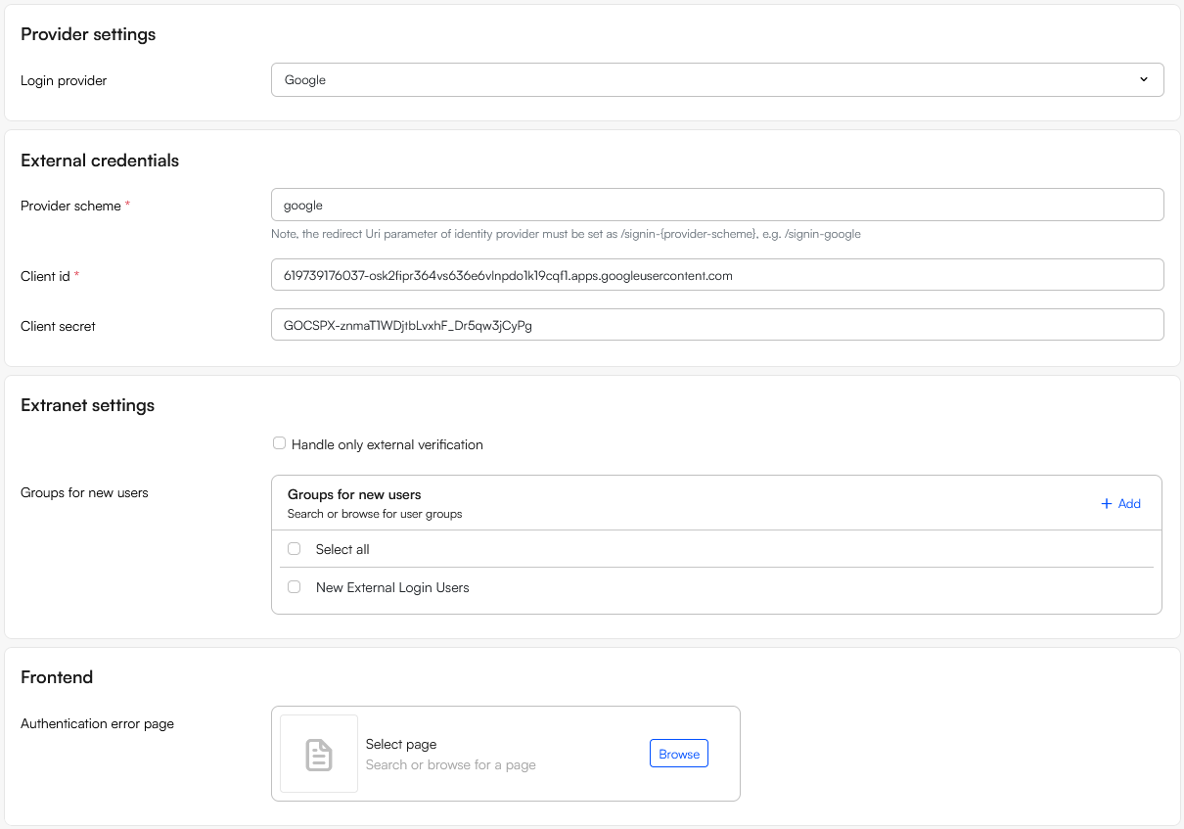The width and height of the screenshot is (1184, 829).
Task: Focus the Provider scheme input field
Action: tap(716, 206)
